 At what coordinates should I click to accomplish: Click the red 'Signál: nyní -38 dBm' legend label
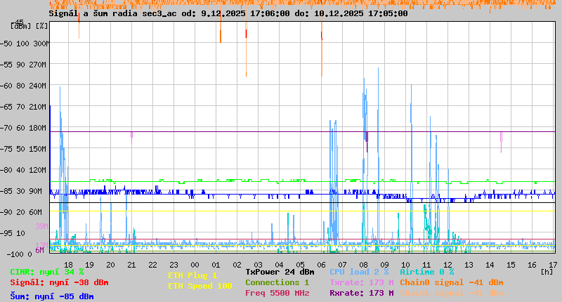(x=59, y=282)
